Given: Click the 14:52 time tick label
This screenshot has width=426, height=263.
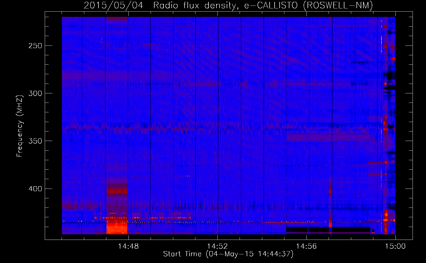Looking at the screenshot, I should (217, 246).
